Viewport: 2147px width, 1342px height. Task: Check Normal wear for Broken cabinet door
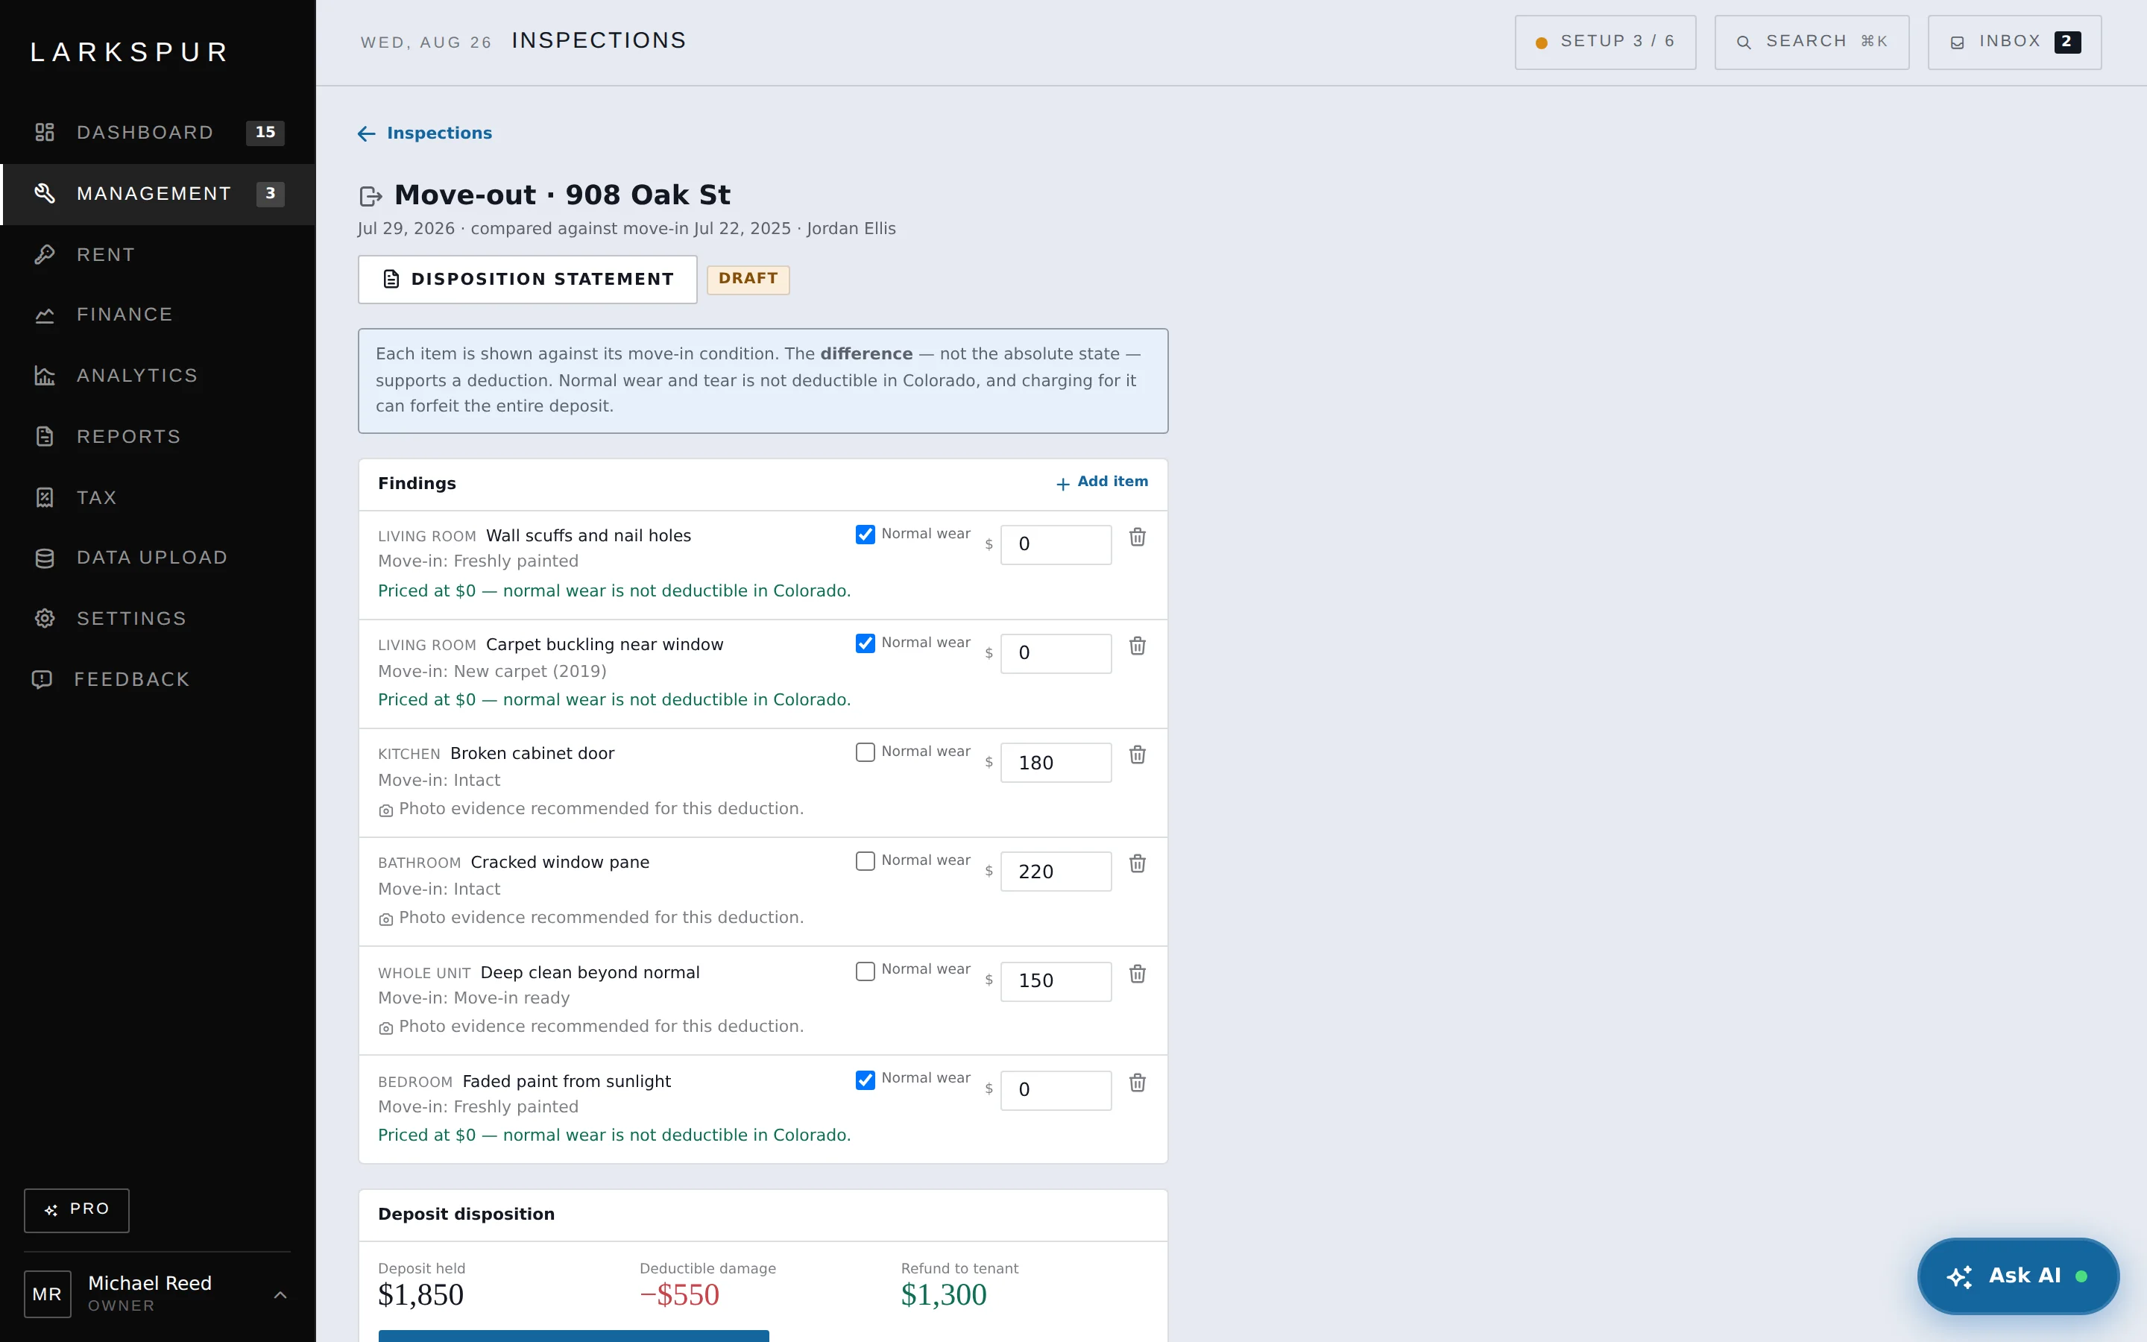coord(865,752)
